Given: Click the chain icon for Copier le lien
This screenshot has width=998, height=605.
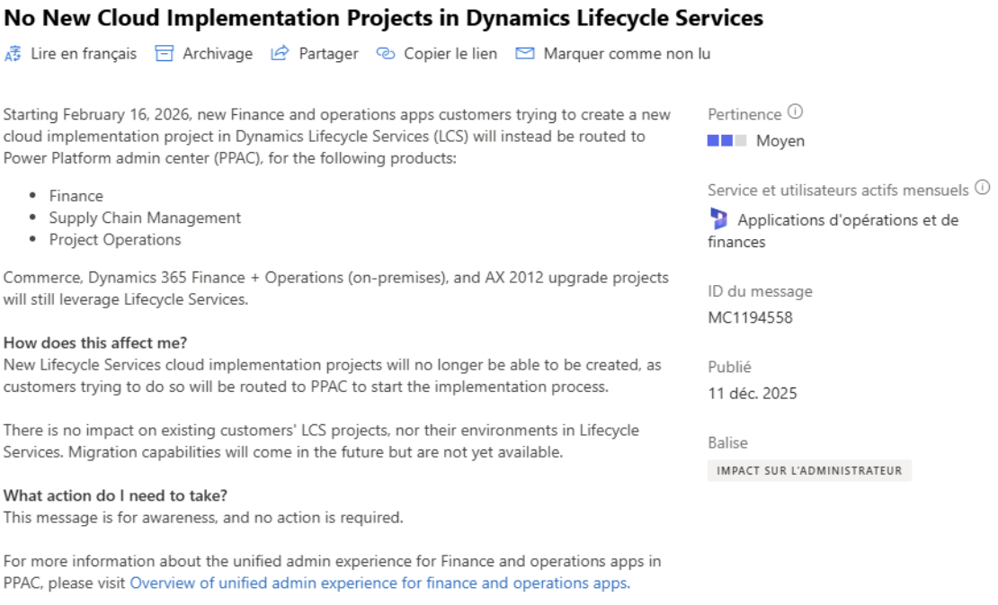Looking at the screenshot, I should point(386,54).
